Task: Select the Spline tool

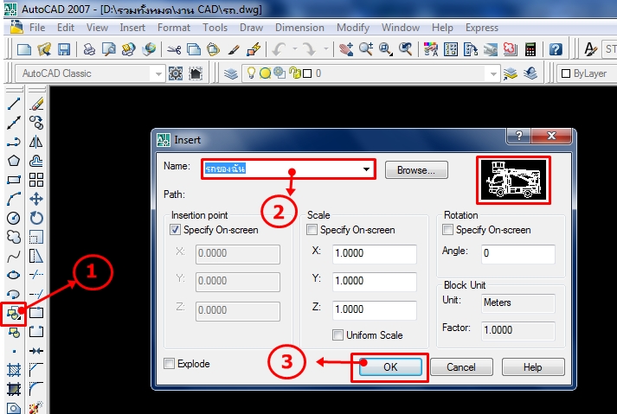Action: pyautogui.click(x=13, y=257)
